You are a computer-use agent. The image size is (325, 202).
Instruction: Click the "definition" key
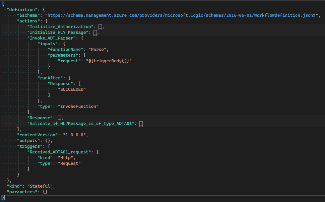[22, 9]
